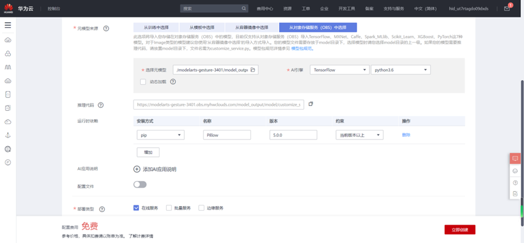This screenshot has height=243, width=524.
Task: Click the three-circle cluster sidebar icon
Action: [8, 53]
